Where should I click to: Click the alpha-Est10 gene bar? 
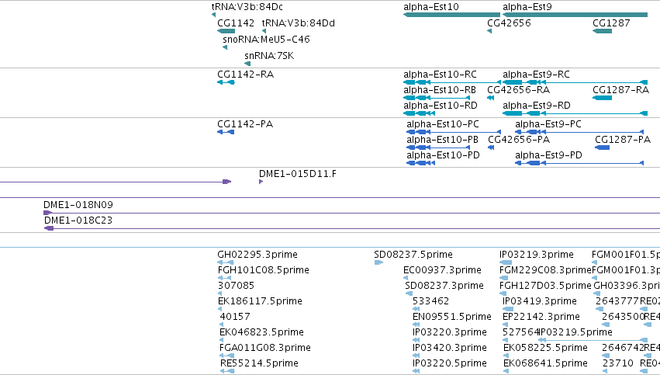451,15
